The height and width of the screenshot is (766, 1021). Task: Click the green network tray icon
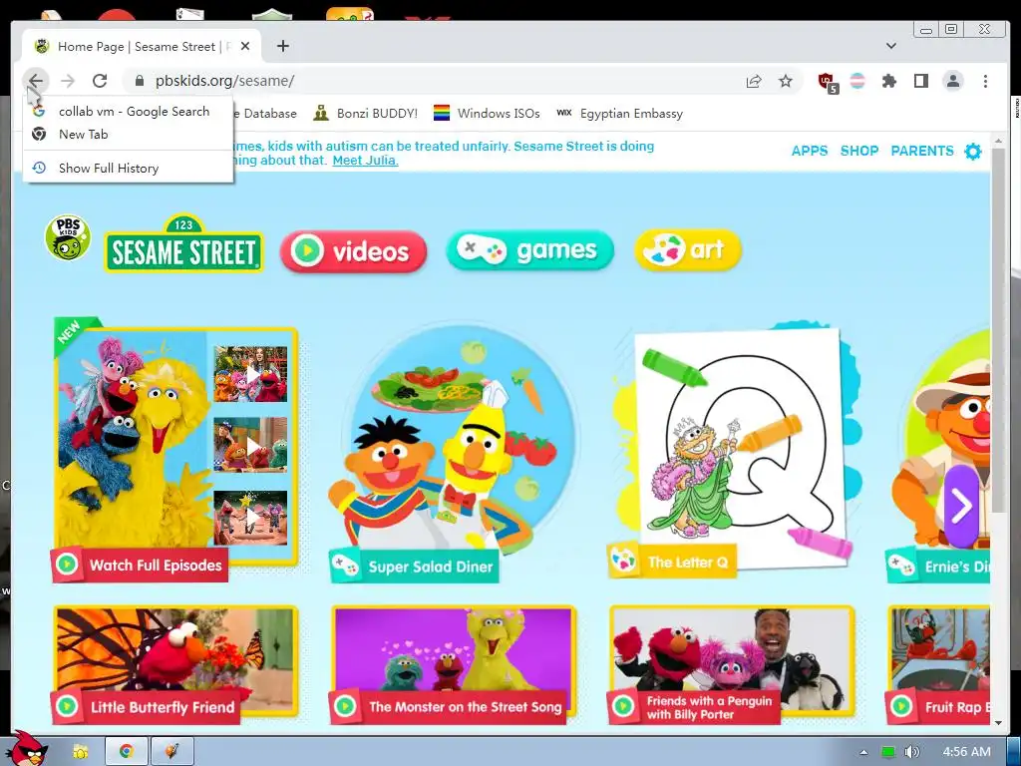coord(888,752)
